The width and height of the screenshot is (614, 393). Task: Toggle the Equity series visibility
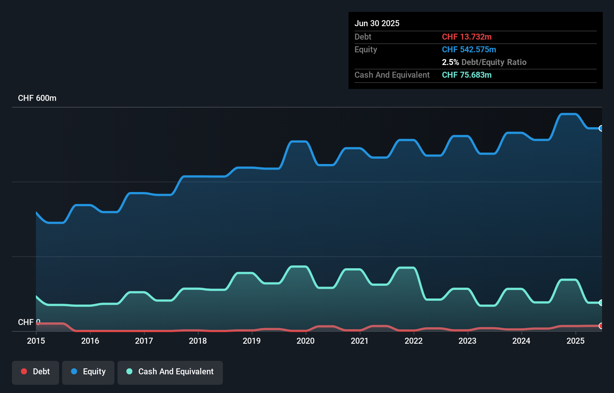[88, 372]
